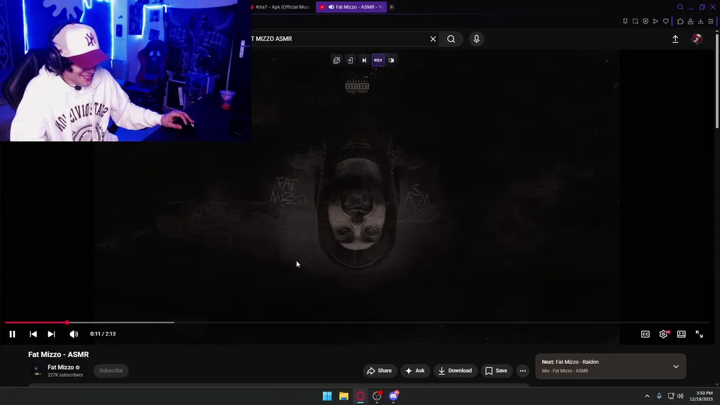The width and height of the screenshot is (720, 405).
Task: Open more actions three-dot menu
Action: click(523, 371)
